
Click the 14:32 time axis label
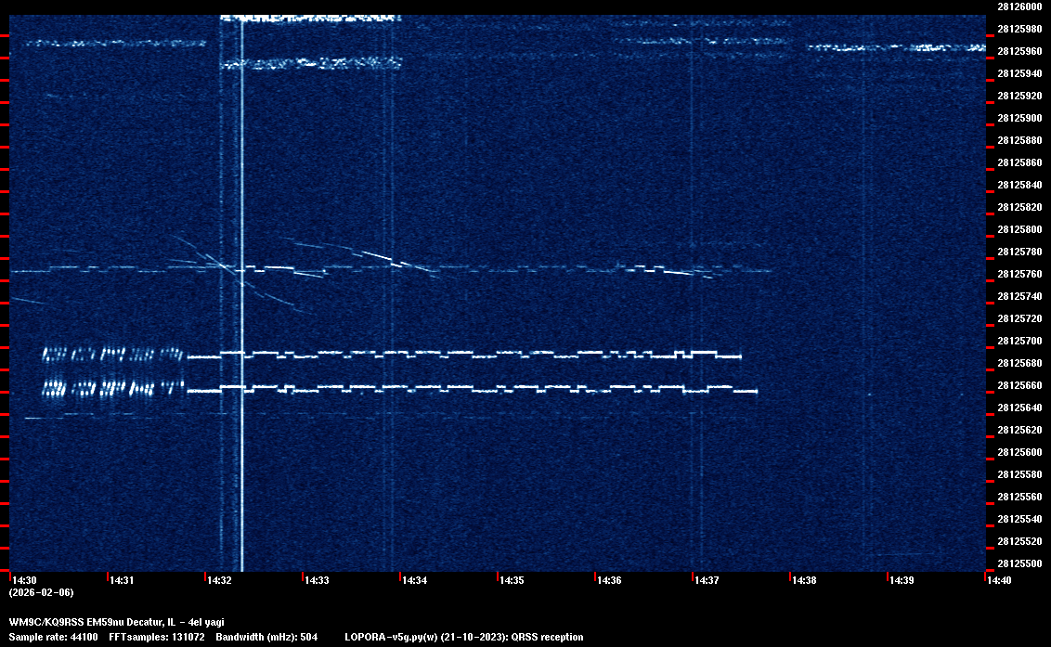220,581
